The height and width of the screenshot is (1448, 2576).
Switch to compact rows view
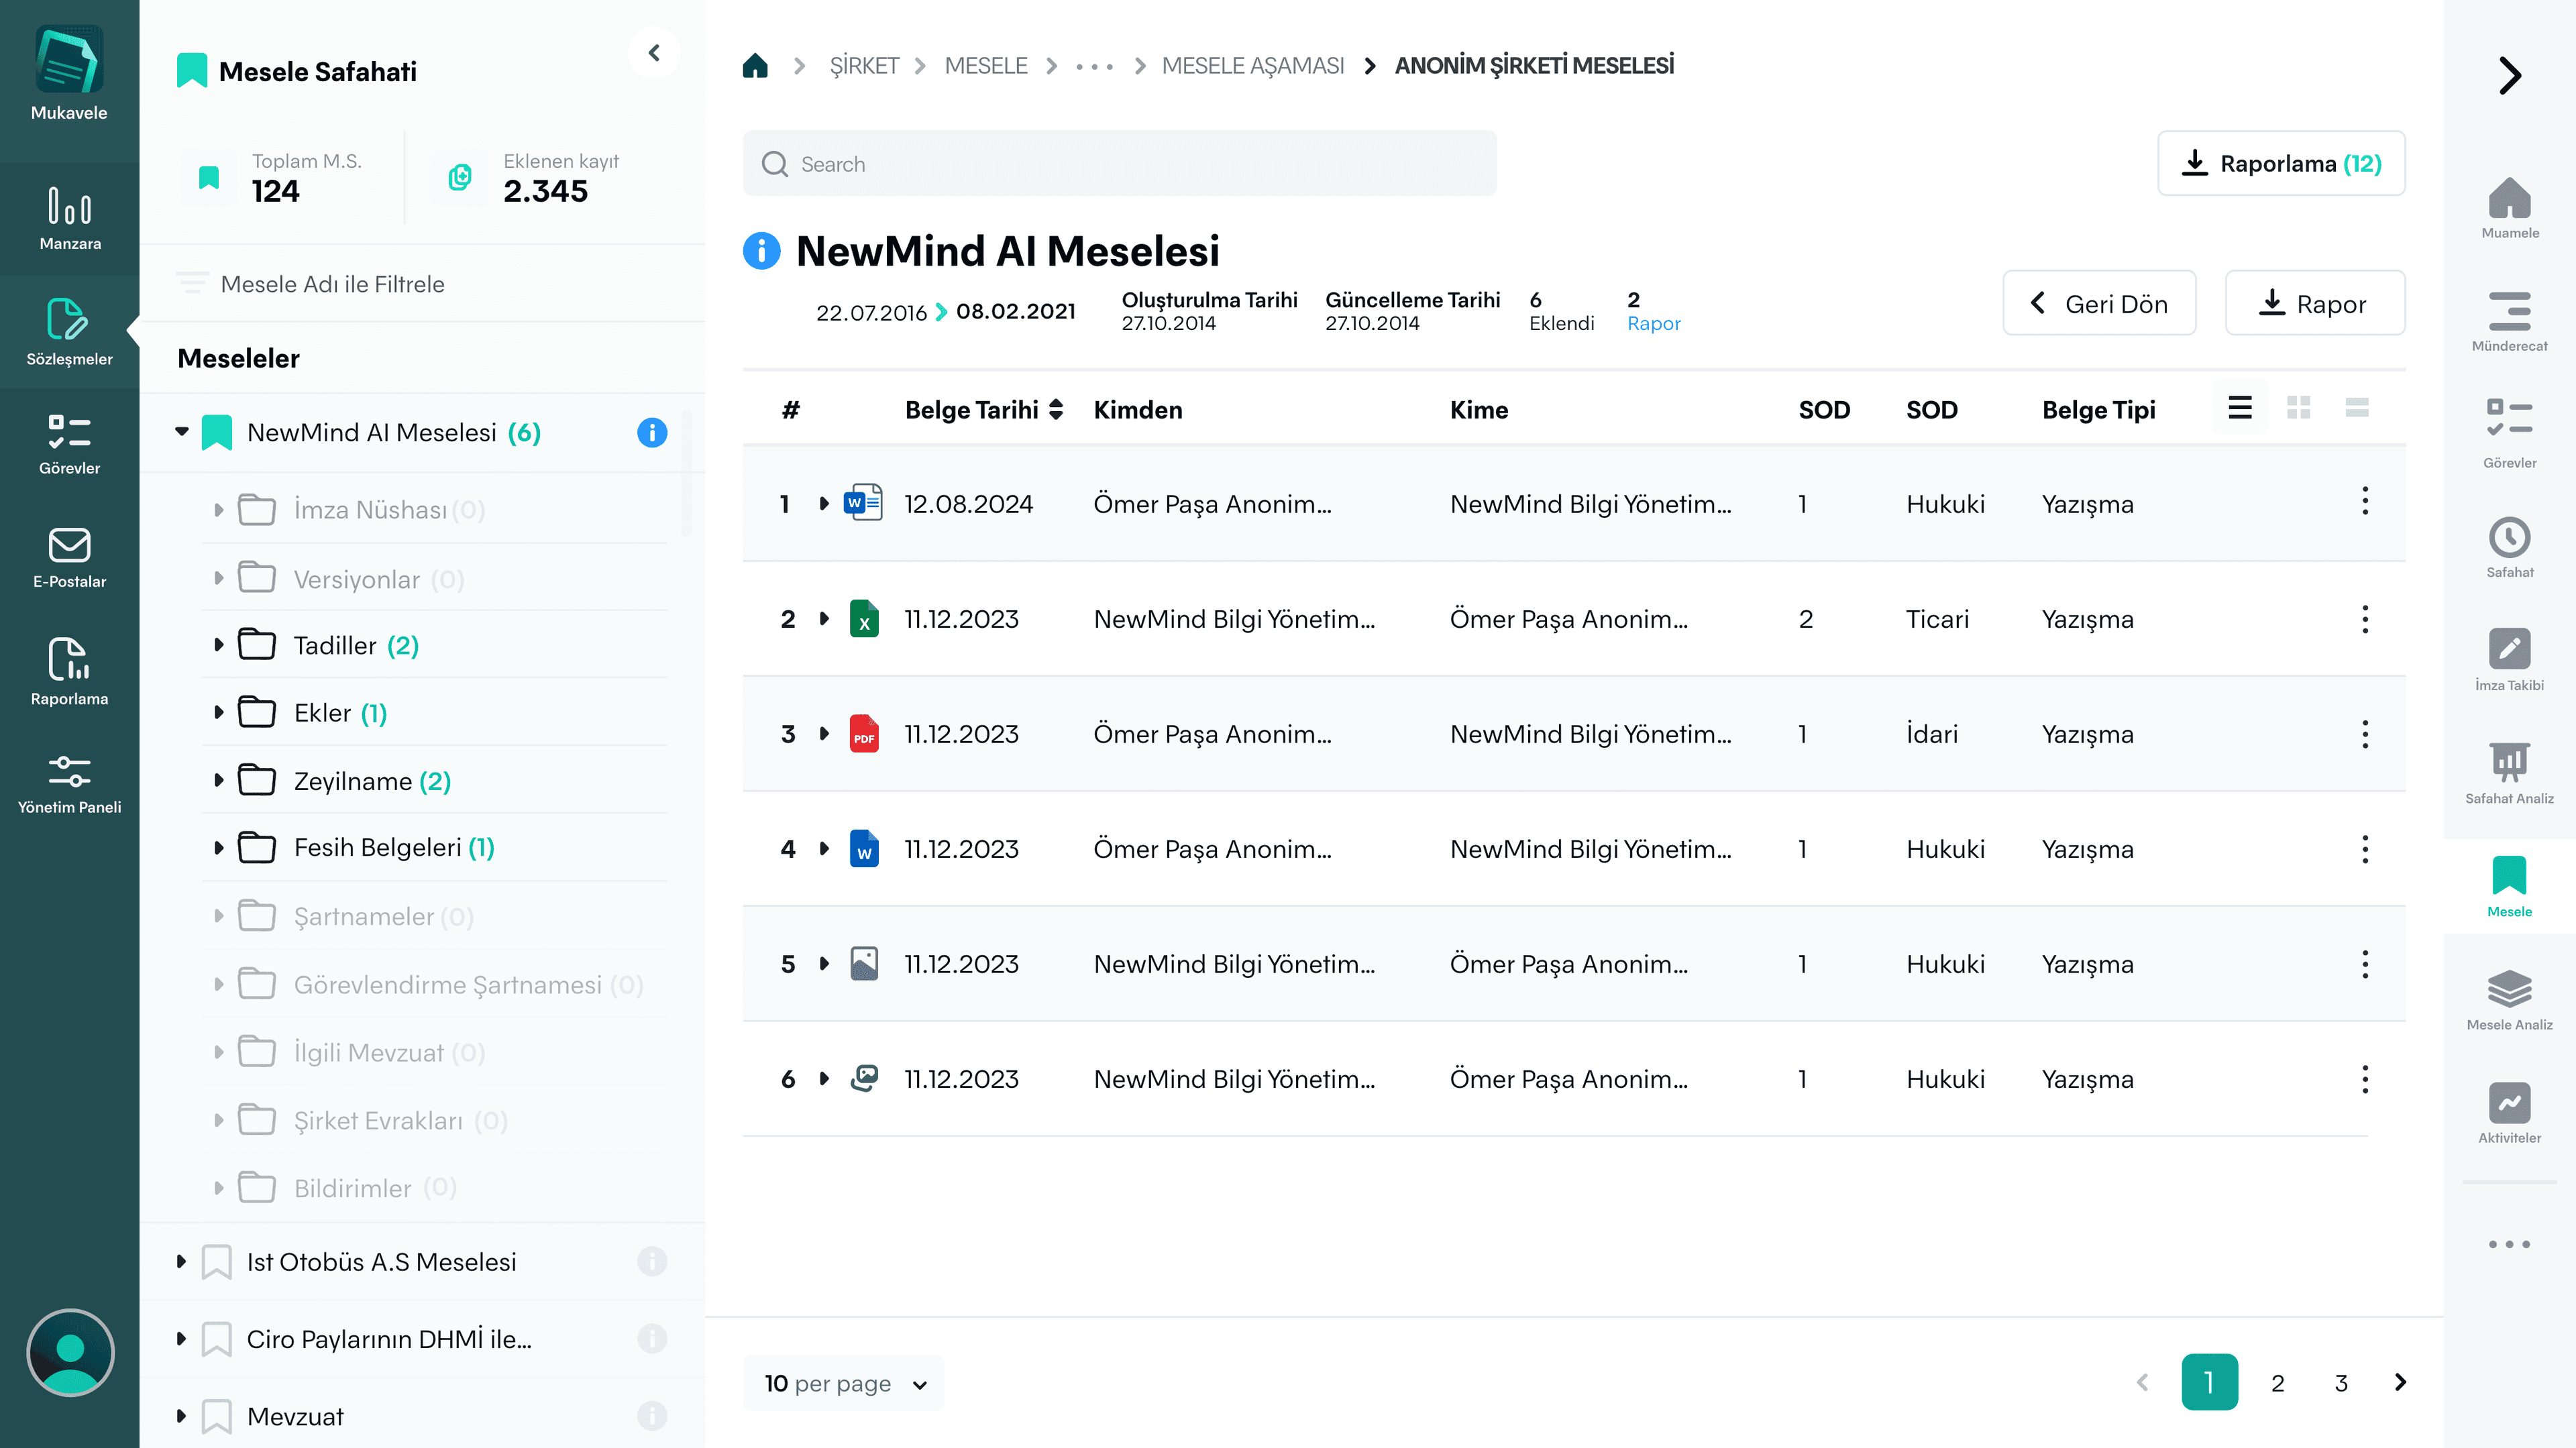(x=2356, y=408)
